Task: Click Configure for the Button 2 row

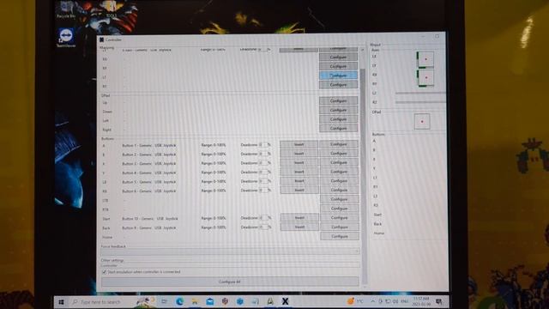Action: click(x=339, y=153)
